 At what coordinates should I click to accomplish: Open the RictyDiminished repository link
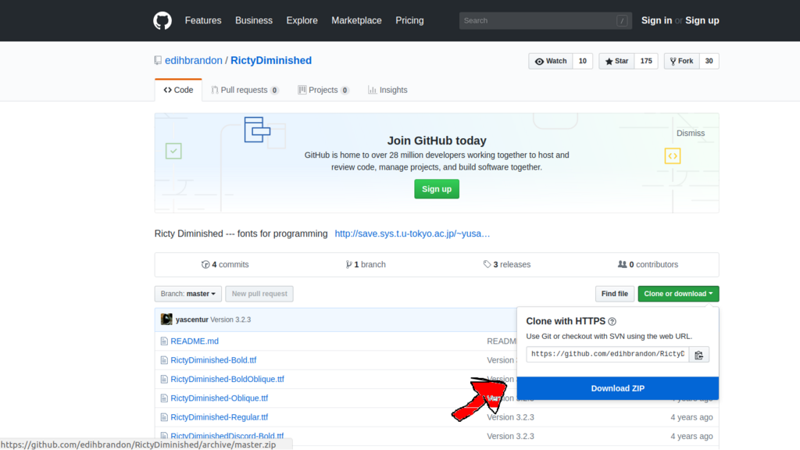click(x=271, y=60)
